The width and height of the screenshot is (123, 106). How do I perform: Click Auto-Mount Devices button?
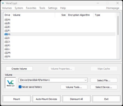[x=47, y=99]
